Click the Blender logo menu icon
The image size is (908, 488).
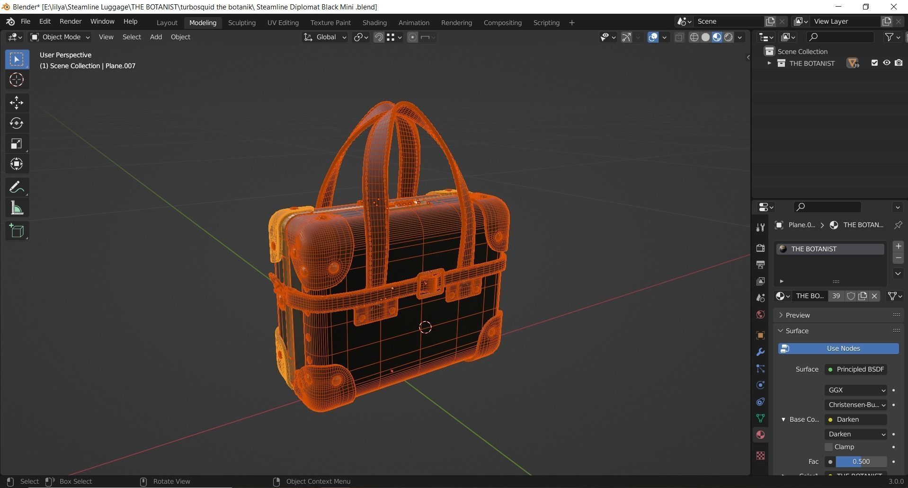click(x=10, y=22)
